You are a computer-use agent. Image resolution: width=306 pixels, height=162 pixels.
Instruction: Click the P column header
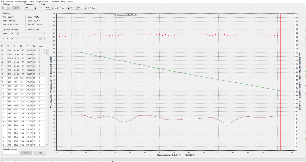[27, 46]
